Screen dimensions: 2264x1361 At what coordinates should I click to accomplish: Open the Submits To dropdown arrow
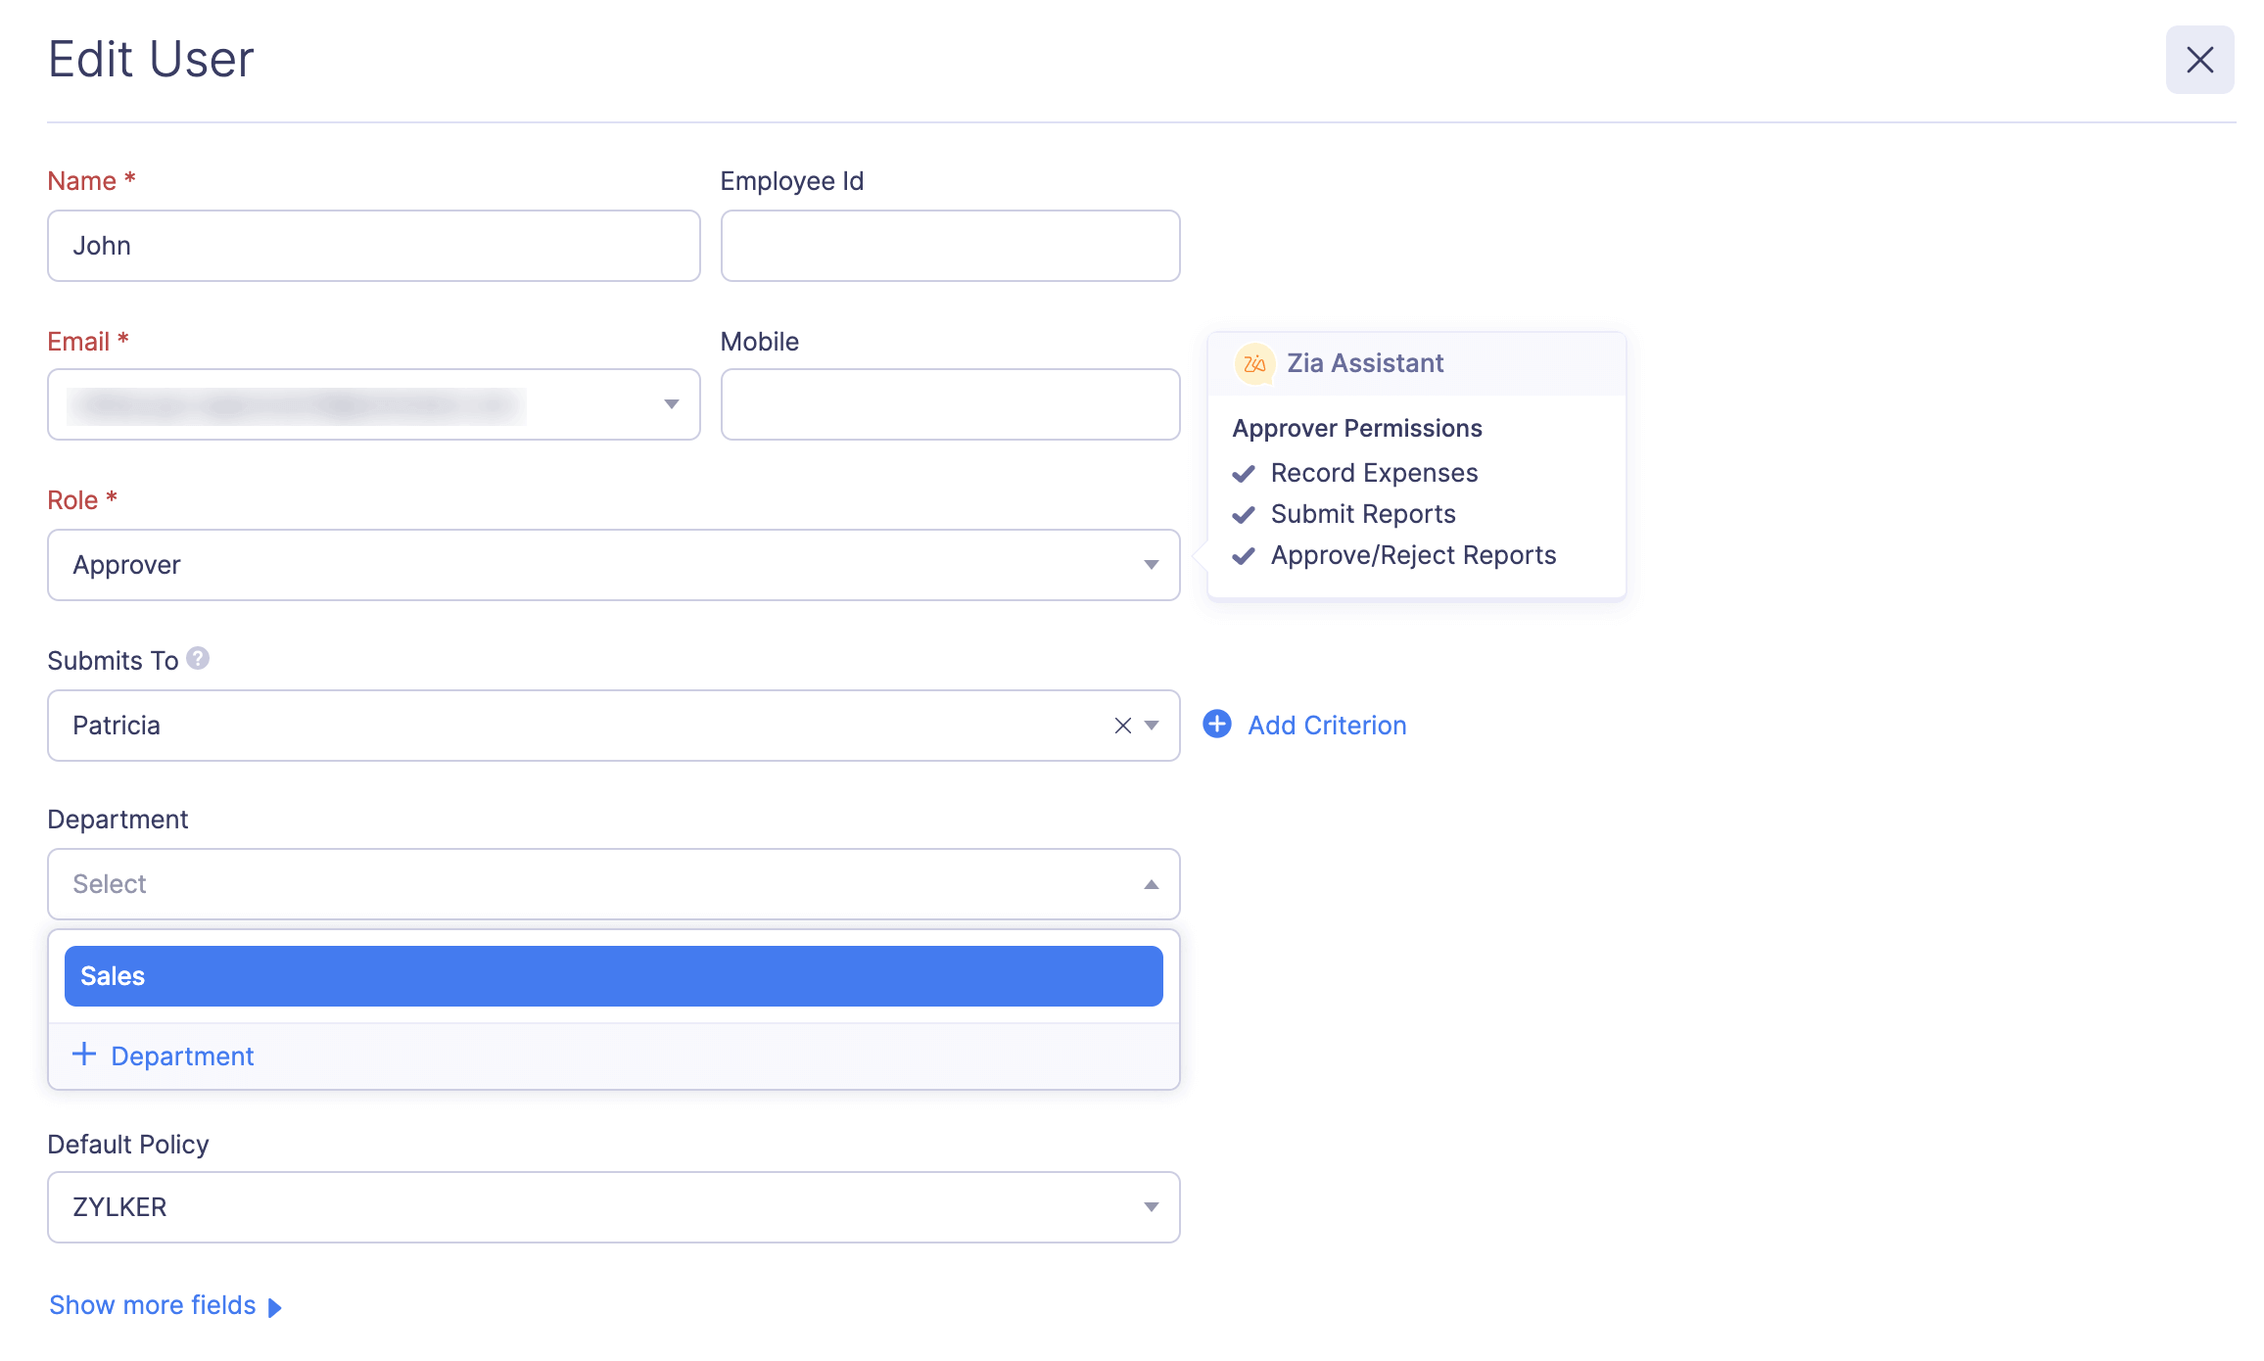[1152, 726]
